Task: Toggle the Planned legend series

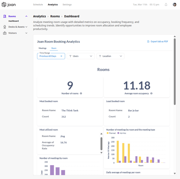Action: coord(111,133)
